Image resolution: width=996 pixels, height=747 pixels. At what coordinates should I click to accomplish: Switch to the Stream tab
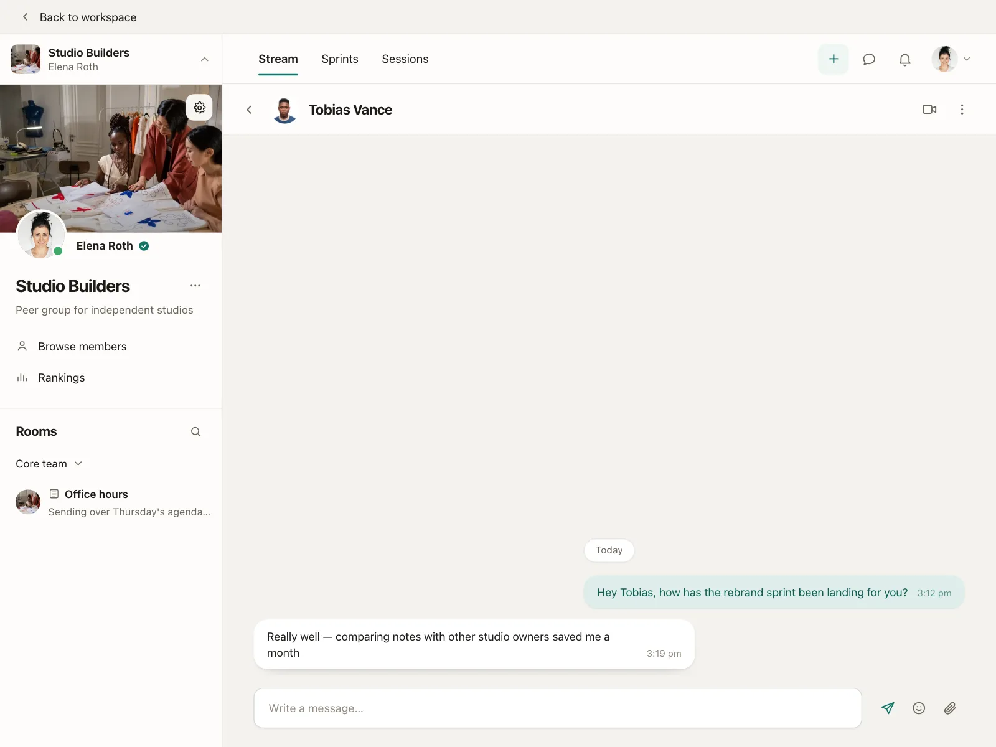278,59
